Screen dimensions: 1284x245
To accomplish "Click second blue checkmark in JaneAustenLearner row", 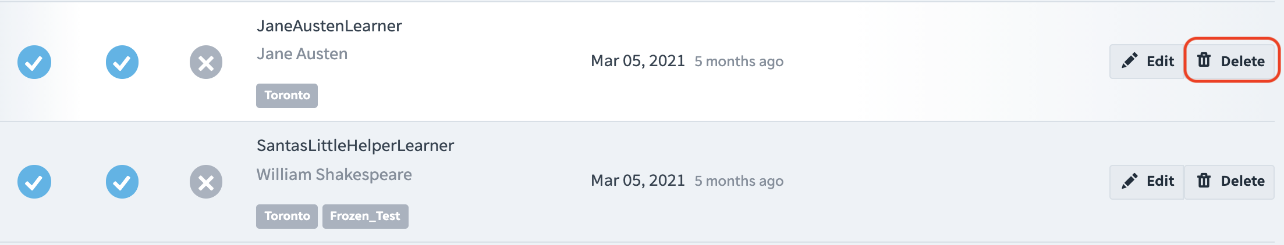I will pos(122,62).
